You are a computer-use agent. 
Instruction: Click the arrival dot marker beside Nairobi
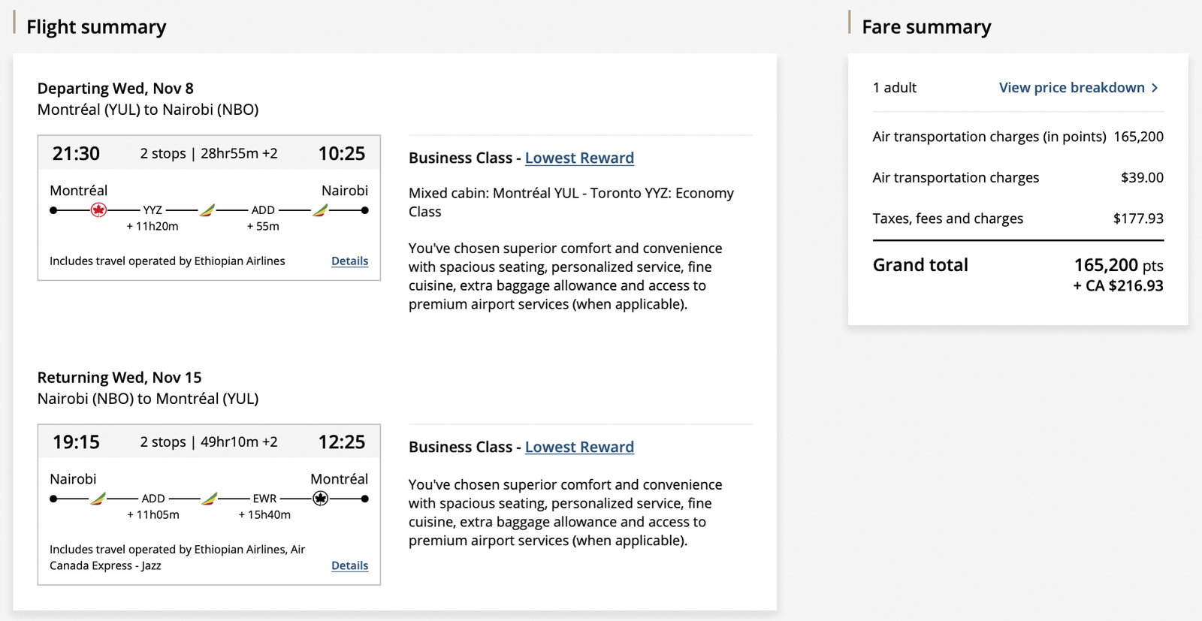tap(364, 210)
